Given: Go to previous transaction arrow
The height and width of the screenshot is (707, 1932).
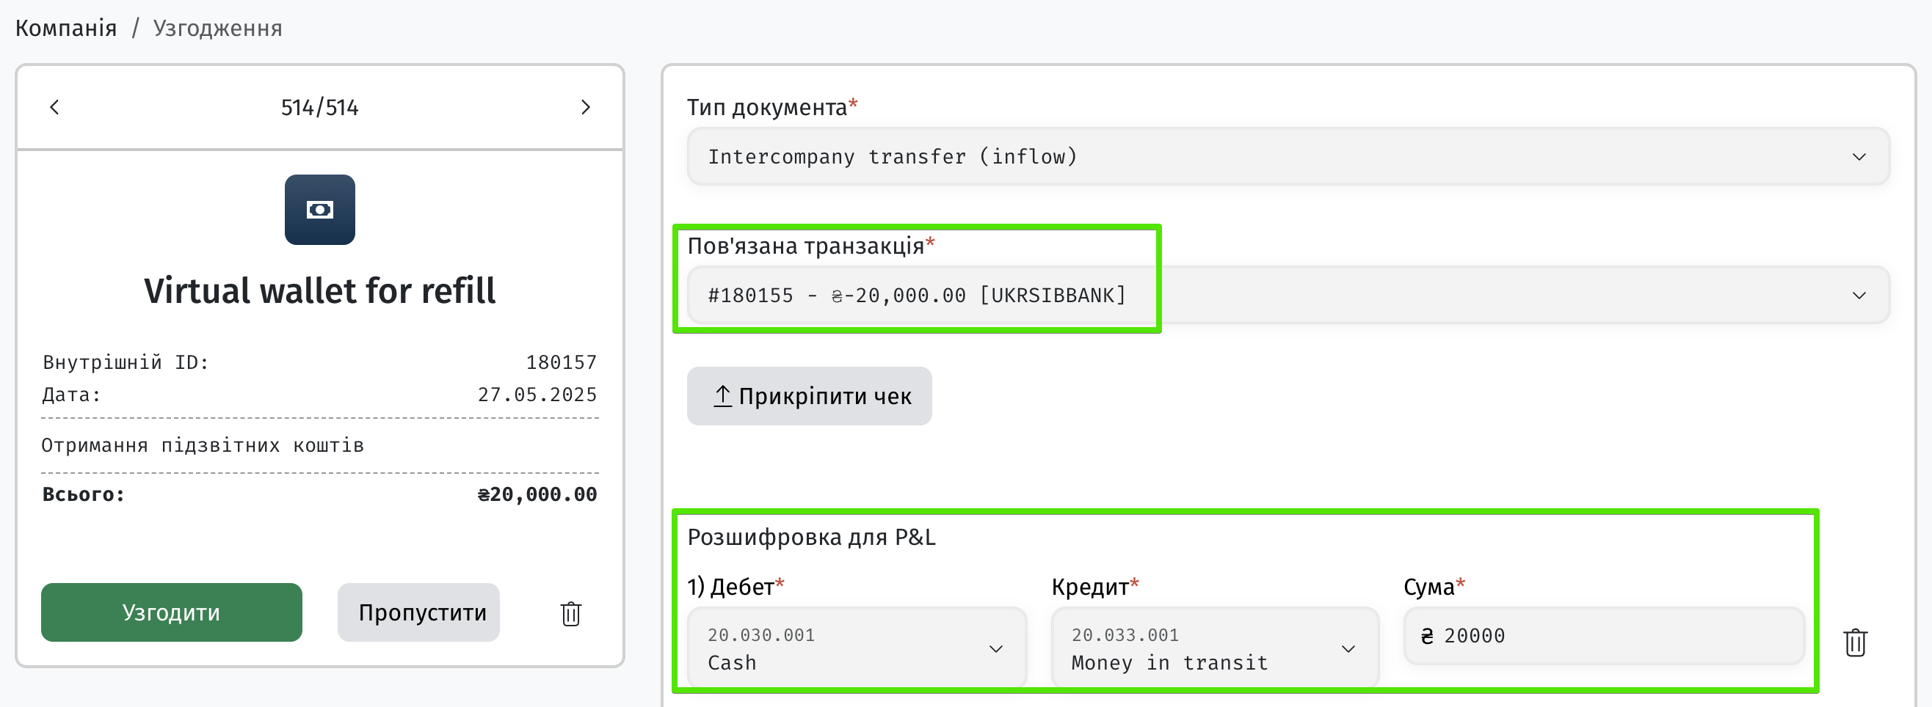Looking at the screenshot, I should [54, 107].
